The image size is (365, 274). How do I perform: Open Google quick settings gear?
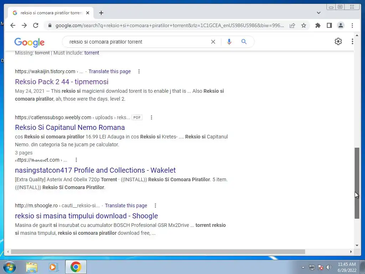pyautogui.click(x=338, y=41)
